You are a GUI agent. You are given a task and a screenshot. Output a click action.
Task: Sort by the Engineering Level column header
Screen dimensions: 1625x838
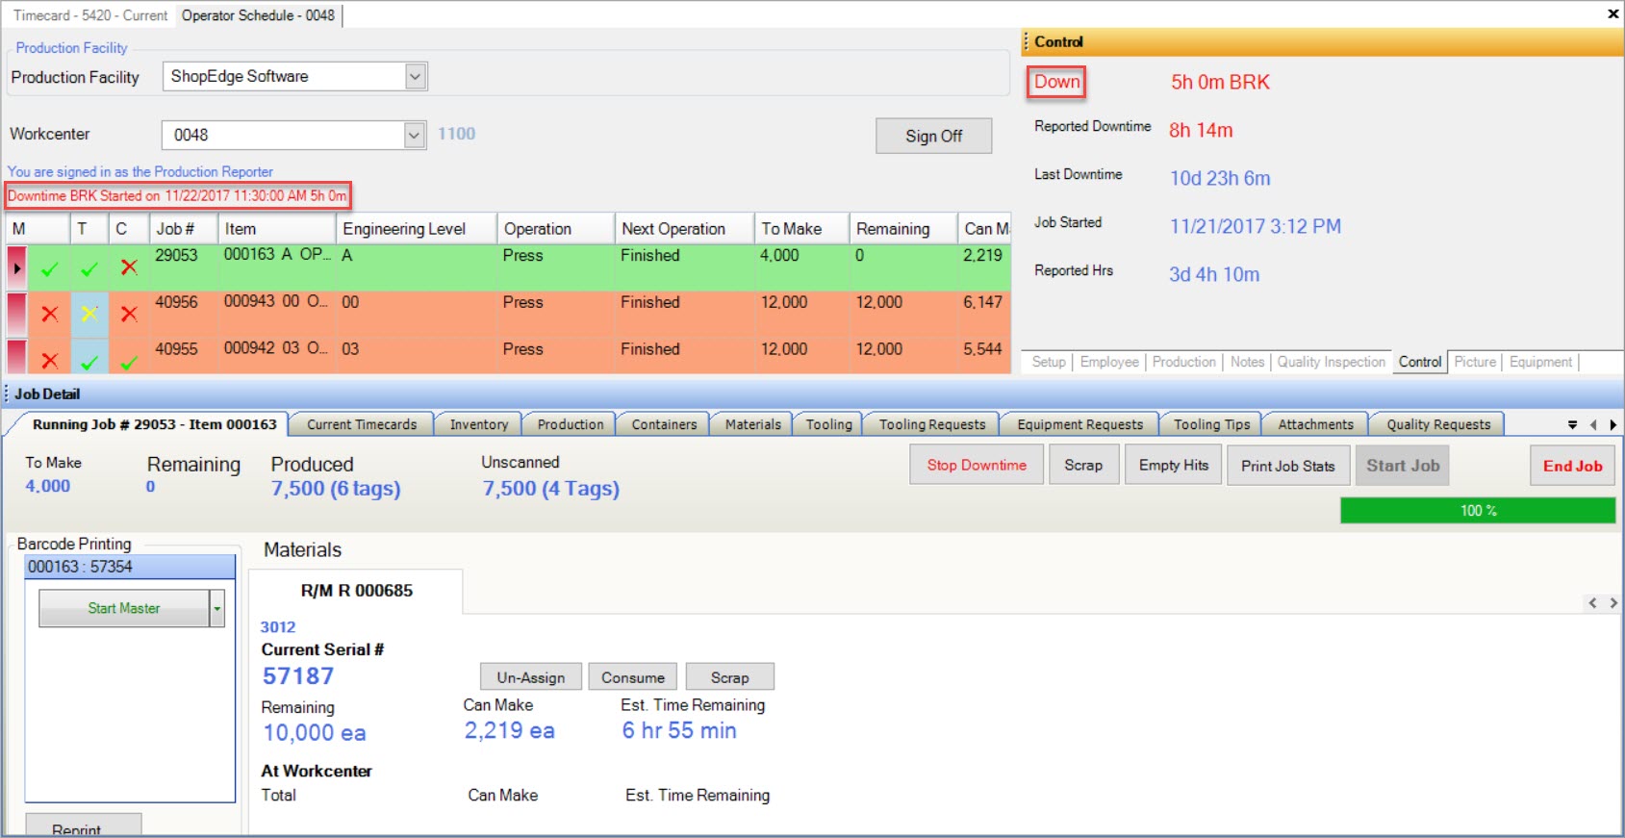pos(416,229)
